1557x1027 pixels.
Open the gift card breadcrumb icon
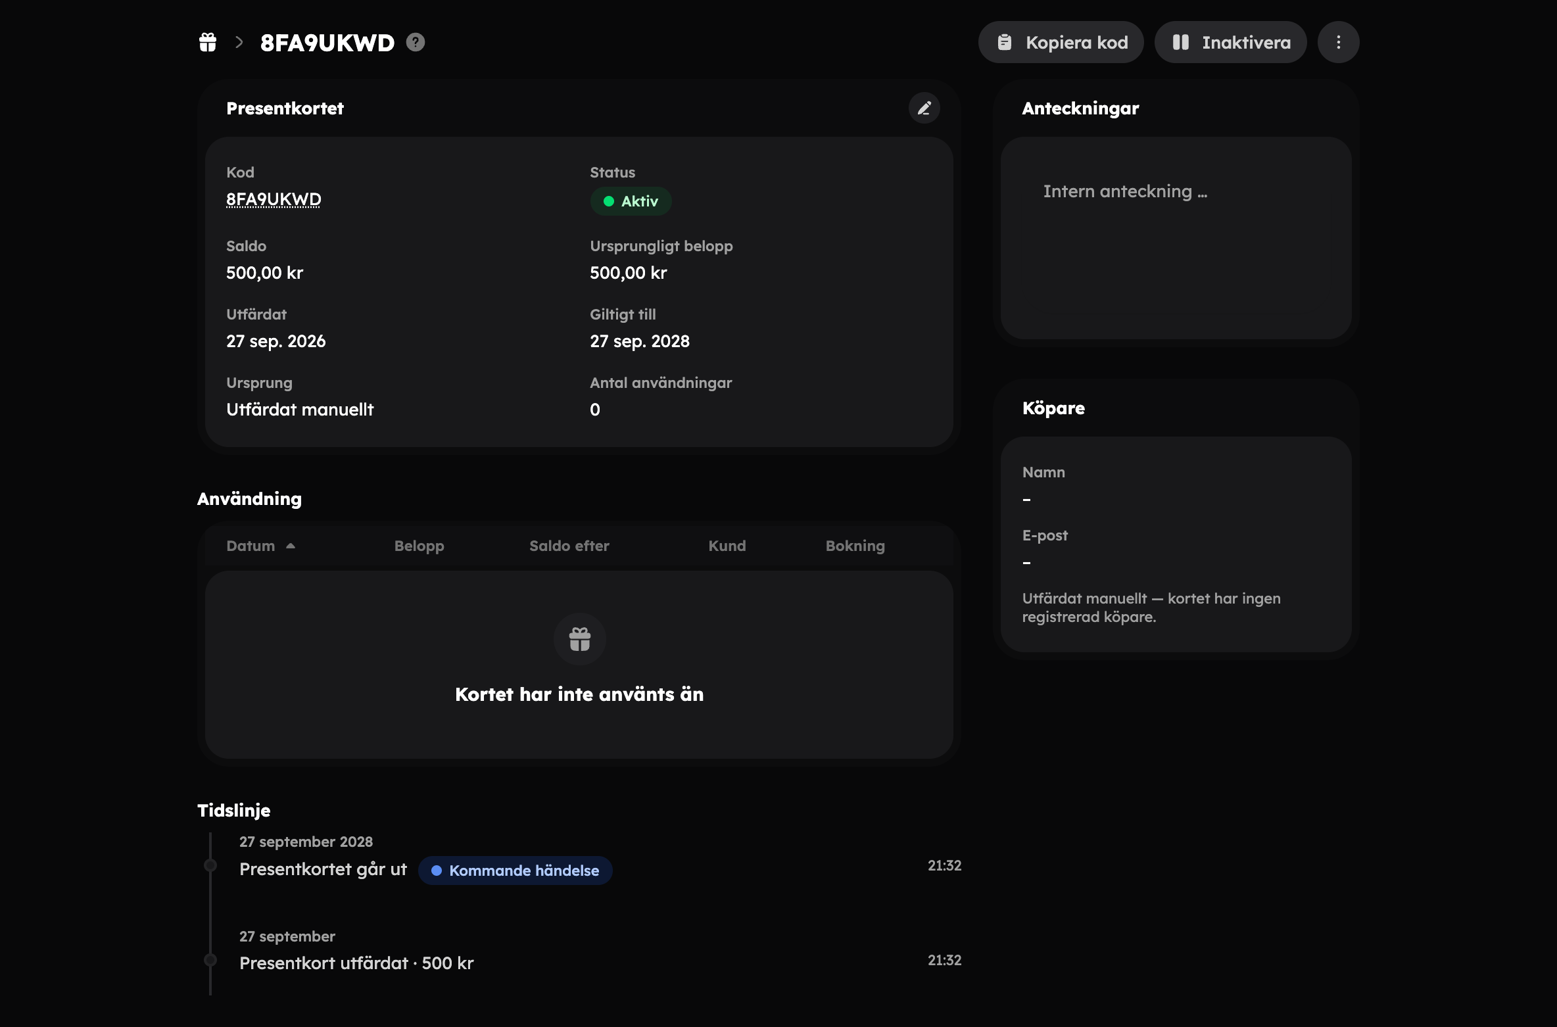(x=208, y=42)
